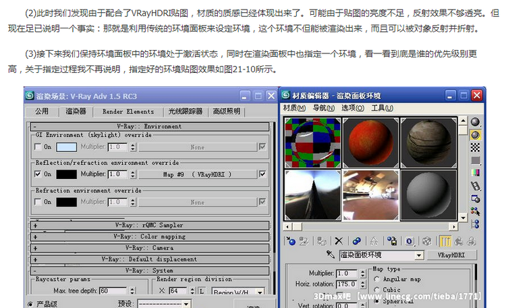
Task: Collapse the V-Ray:: Environment rollout
Action: [x=150, y=126]
